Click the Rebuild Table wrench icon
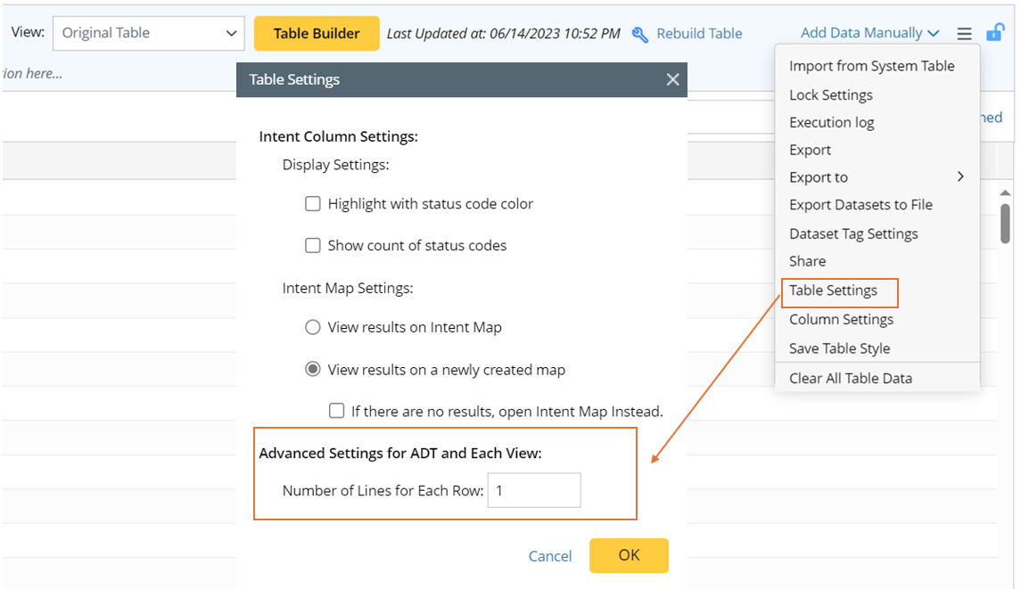The height and width of the screenshot is (589, 1021). (x=639, y=34)
